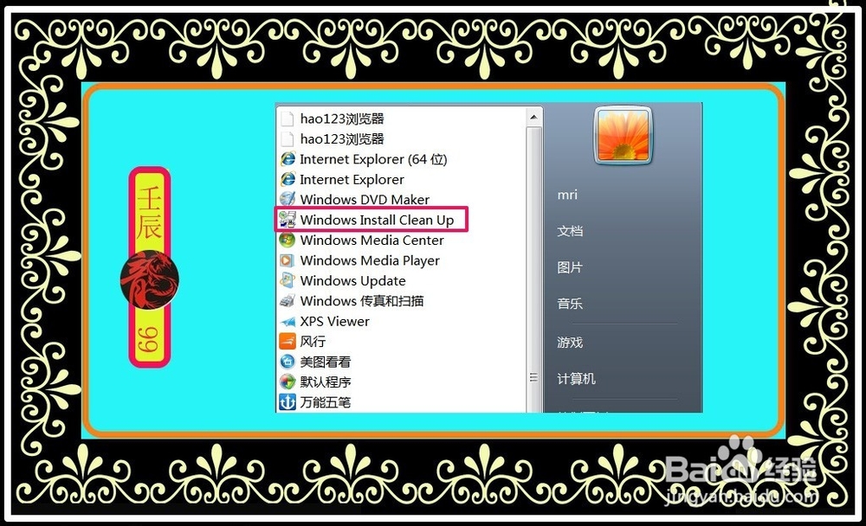The image size is (866, 526).
Task: Open 默认程序 label
Action: 326,382
